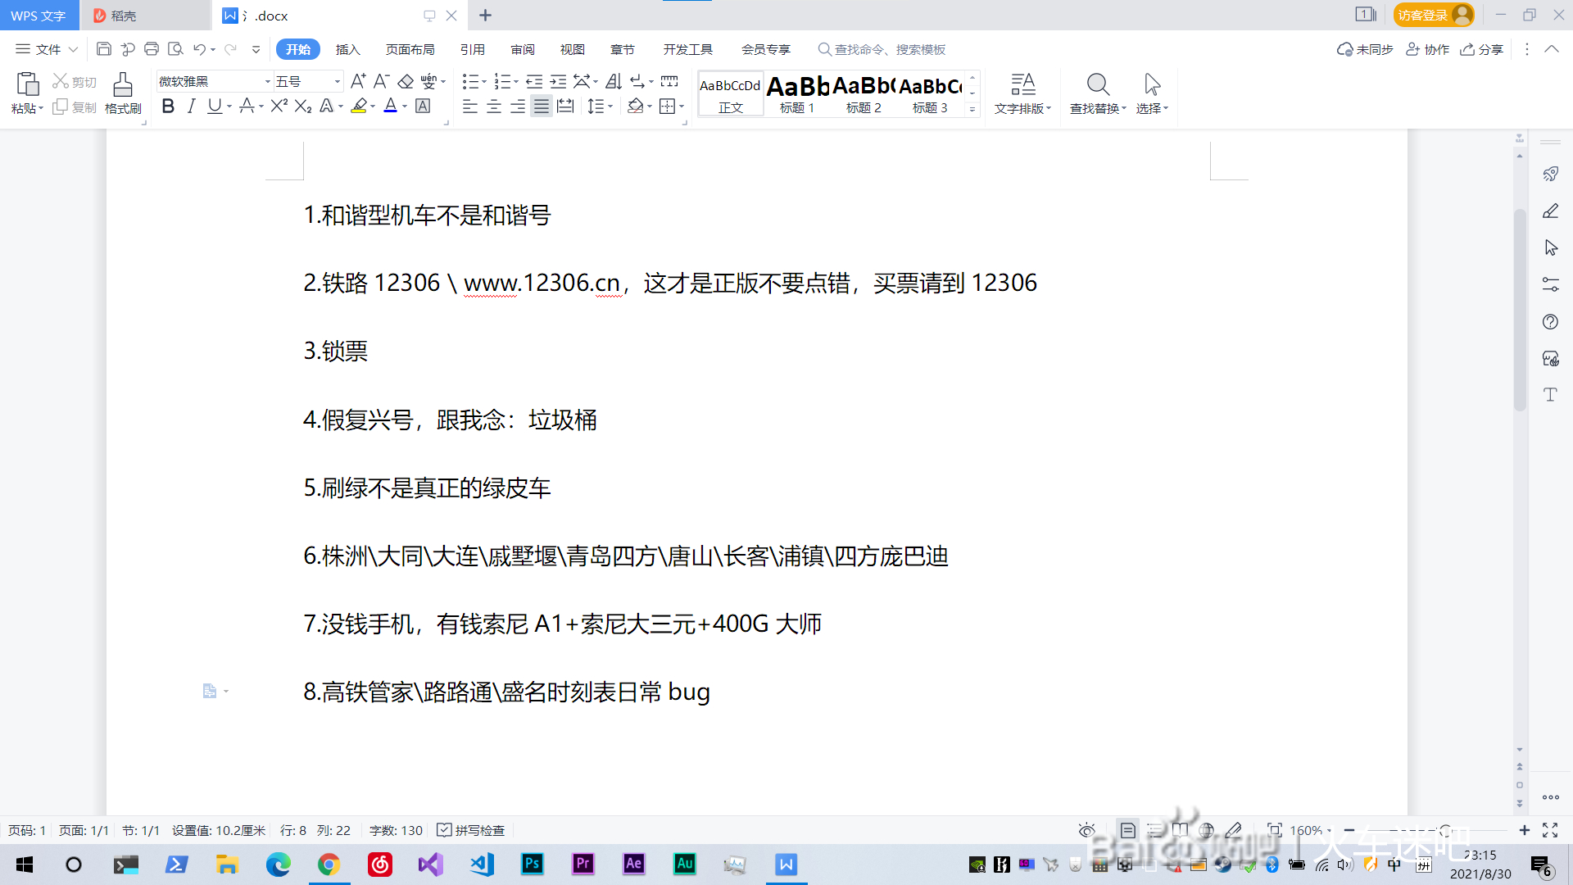1573x885 pixels.
Task: Click the Select (选择) cursor tool
Action: pos(1152,93)
